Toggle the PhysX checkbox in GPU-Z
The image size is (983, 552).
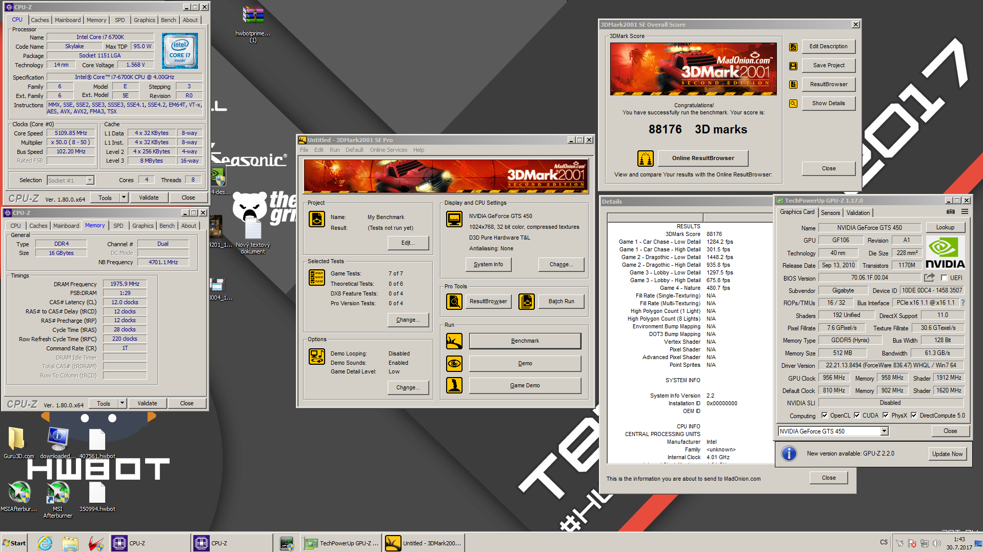(x=886, y=416)
